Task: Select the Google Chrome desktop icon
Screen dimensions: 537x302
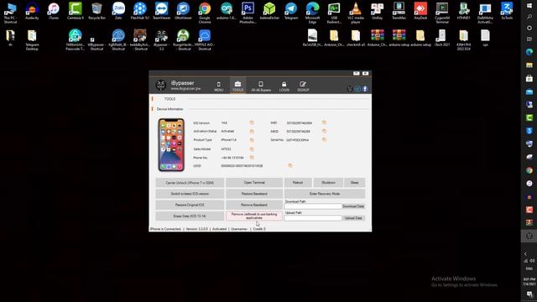Action: (205, 13)
